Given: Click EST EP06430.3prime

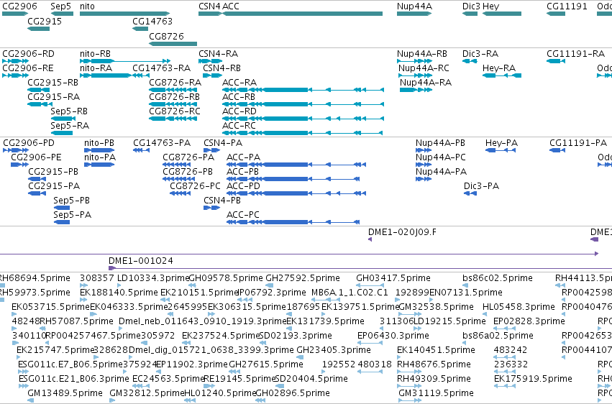Looking at the screenshot, I should point(370,343).
